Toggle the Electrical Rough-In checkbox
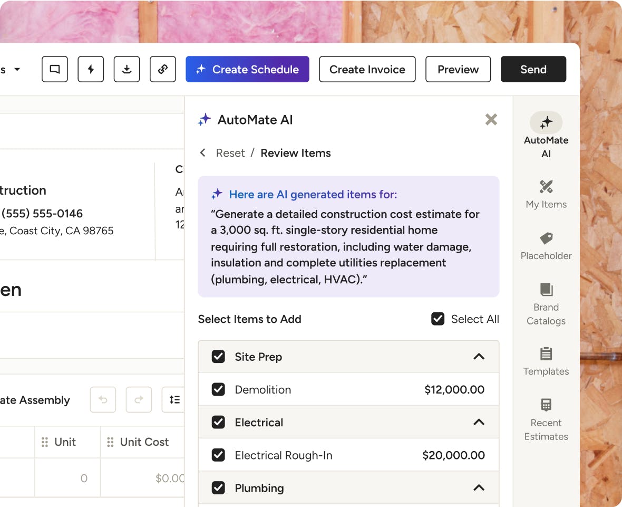The width and height of the screenshot is (622, 507). pyautogui.click(x=218, y=455)
